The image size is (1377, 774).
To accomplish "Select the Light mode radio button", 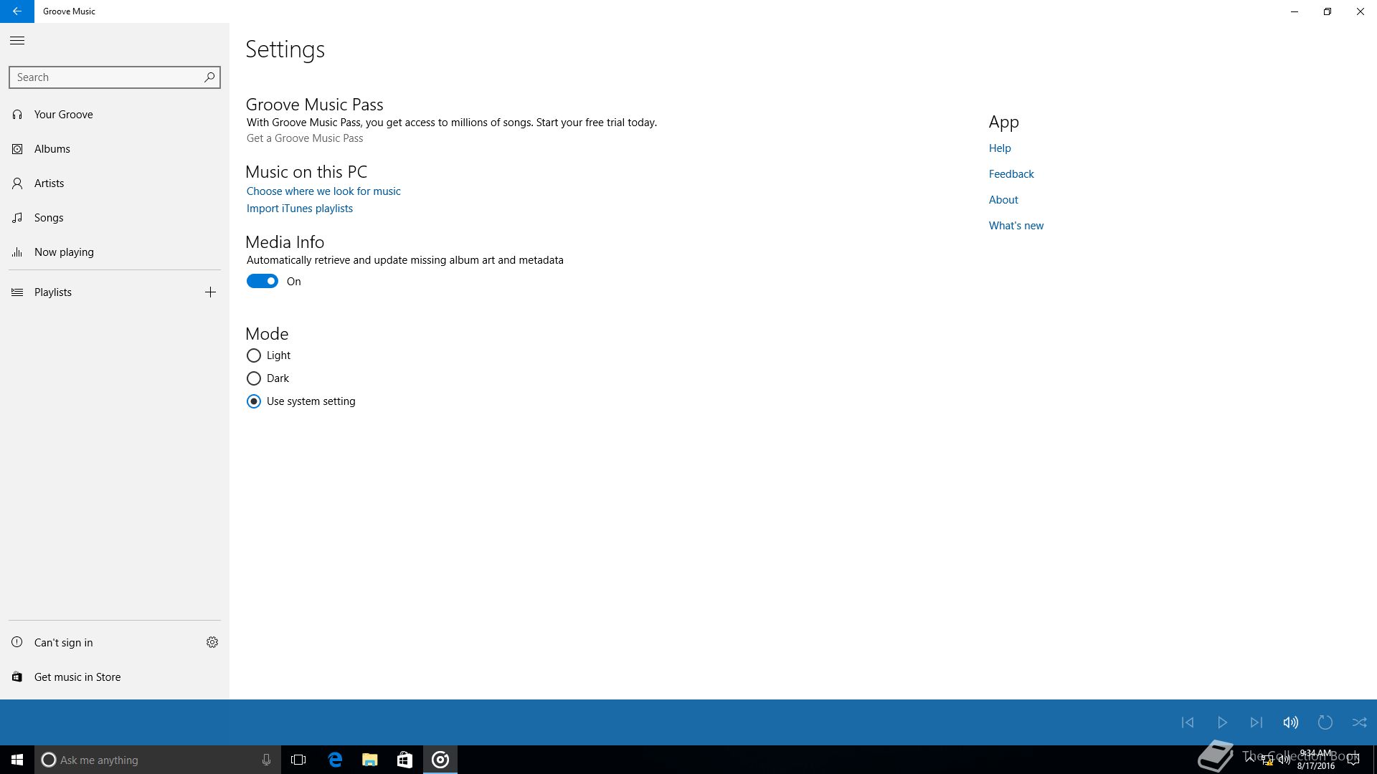I will [254, 355].
